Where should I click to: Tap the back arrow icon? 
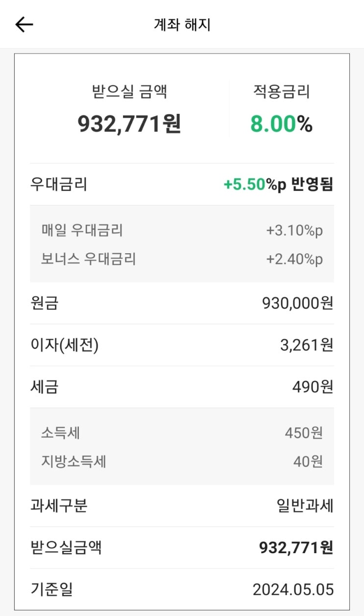point(24,25)
